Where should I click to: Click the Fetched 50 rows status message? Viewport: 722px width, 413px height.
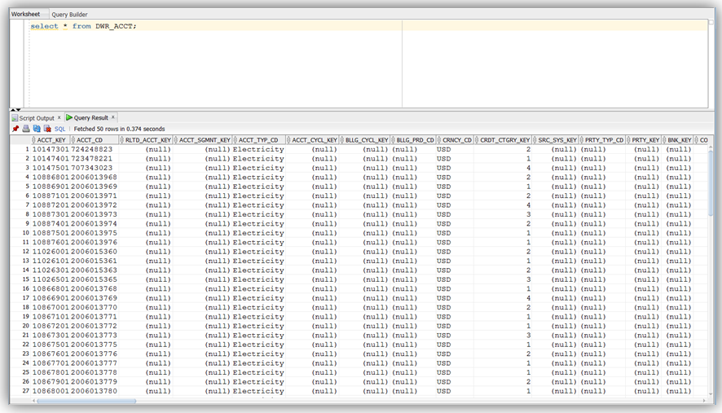119,129
